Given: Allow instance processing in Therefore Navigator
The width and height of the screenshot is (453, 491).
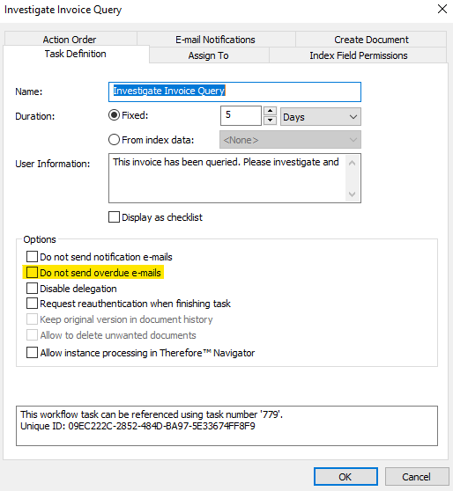Looking at the screenshot, I should pyautogui.click(x=32, y=352).
